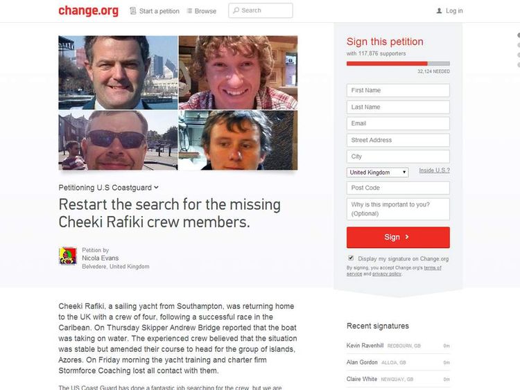The width and height of the screenshot is (520, 390).
Task: Toggle Display my signature on Change.org checkbox
Action: [x=351, y=258]
